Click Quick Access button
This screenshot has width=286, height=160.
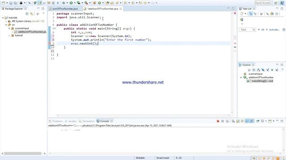click(262, 3)
